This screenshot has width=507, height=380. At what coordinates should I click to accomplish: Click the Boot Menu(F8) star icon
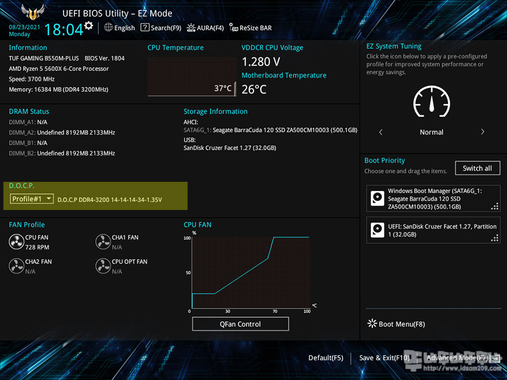[x=372, y=324]
